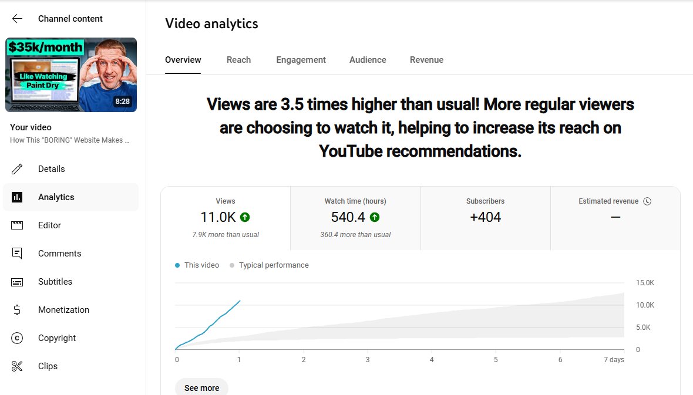
Task: Click the '360.4 more than usual' text
Action: pos(355,235)
